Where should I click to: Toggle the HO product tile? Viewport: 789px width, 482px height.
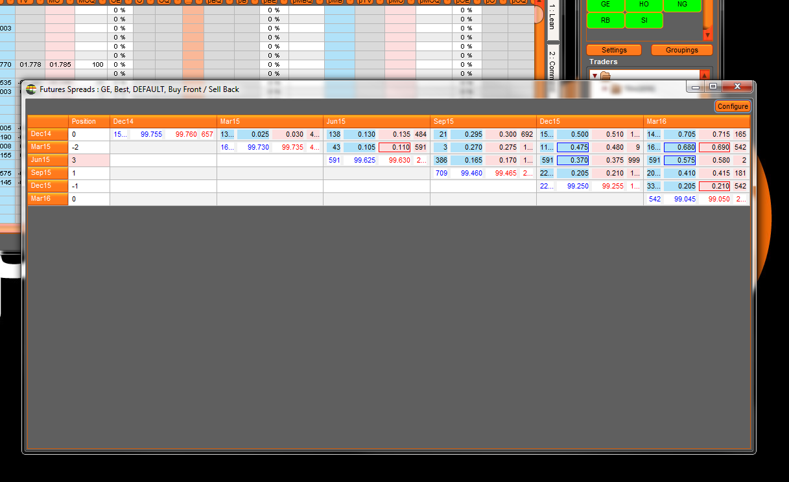(x=643, y=5)
